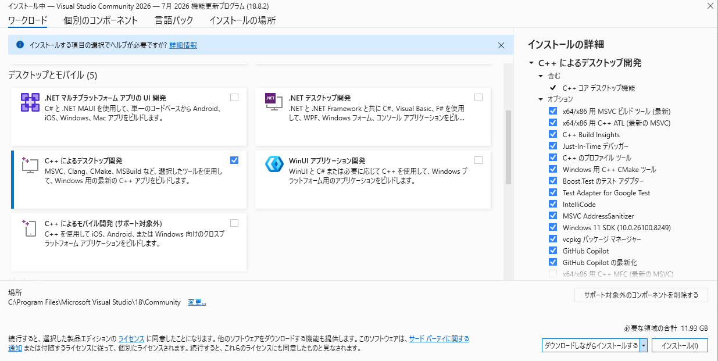The height and width of the screenshot is (361, 718).
Task: Click サポート対象外のコンポーネントを削除する button
Action: click(641, 295)
